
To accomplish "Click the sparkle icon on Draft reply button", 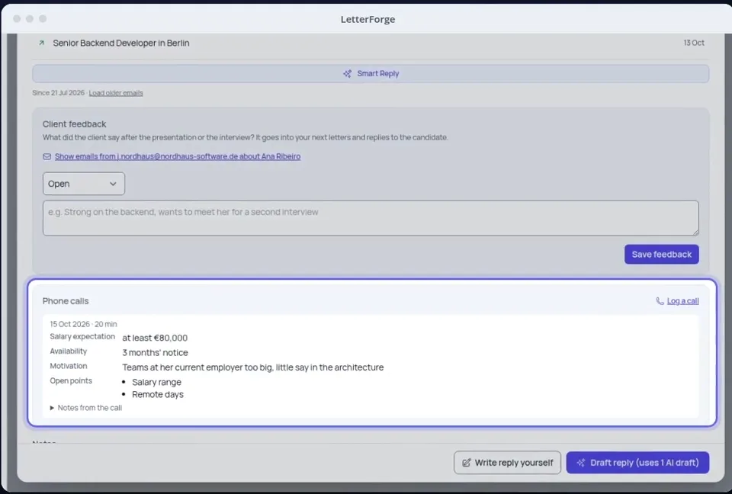I will pyautogui.click(x=581, y=463).
